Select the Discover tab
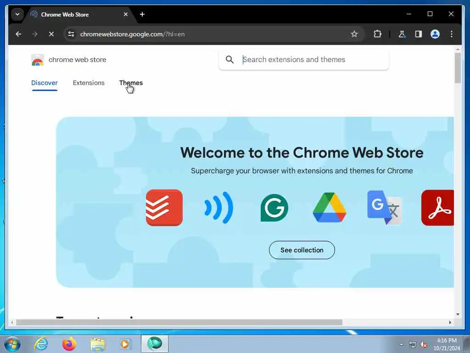470x353 pixels. [45, 83]
